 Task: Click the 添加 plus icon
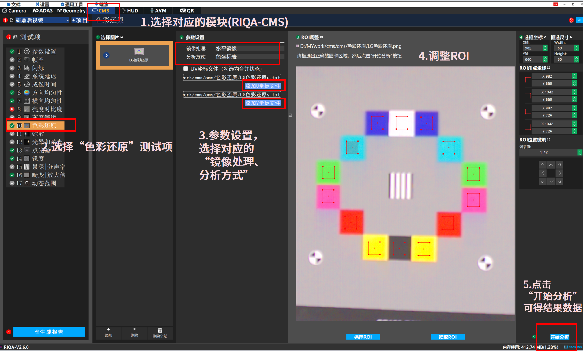(x=109, y=330)
